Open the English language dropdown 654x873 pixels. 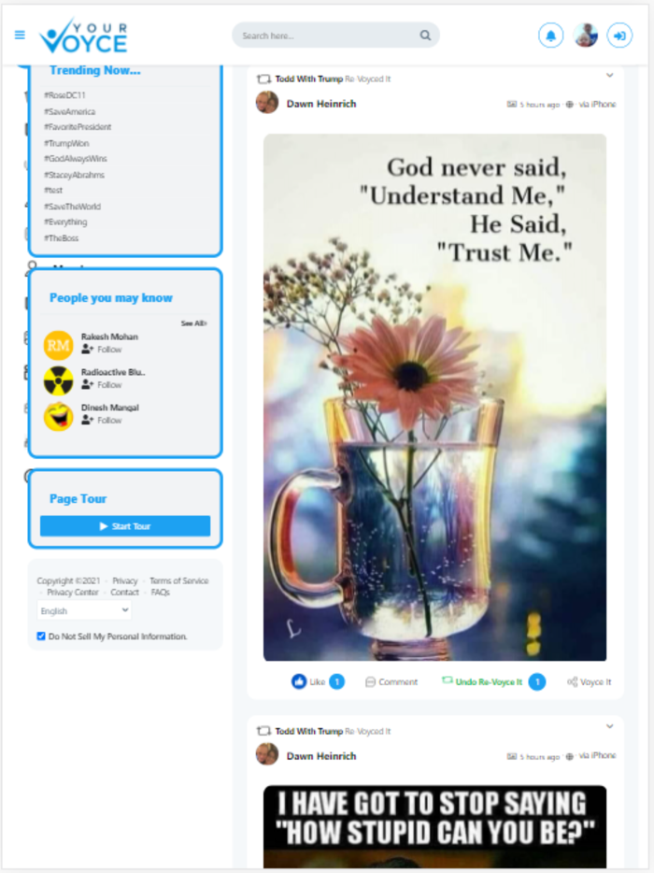[84, 610]
